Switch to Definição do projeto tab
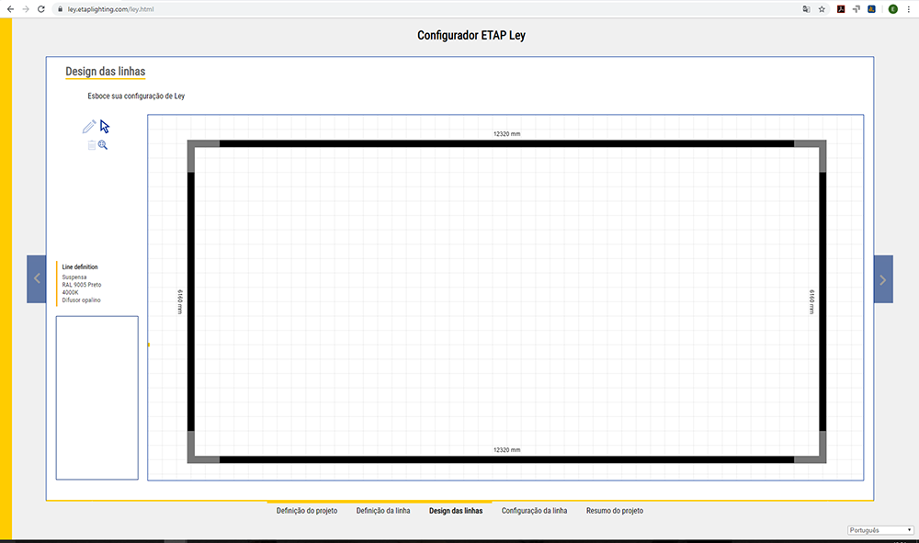The image size is (919, 543). (x=307, y=511)
